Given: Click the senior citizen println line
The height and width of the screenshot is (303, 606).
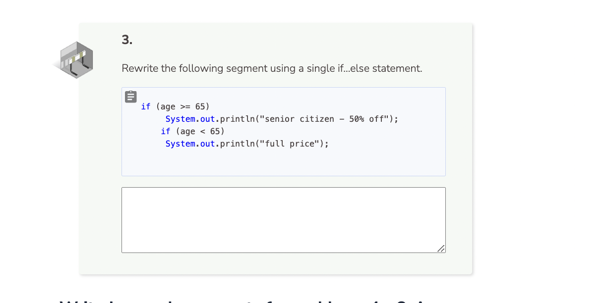Looking at the screenshot, I should click(281, 119).
